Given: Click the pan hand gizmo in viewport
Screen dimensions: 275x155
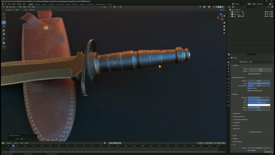Looking at the screenshot, I should (x=224, y=26).
